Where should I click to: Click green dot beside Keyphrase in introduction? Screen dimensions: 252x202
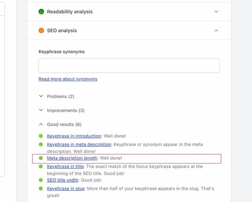click(41, 136)
